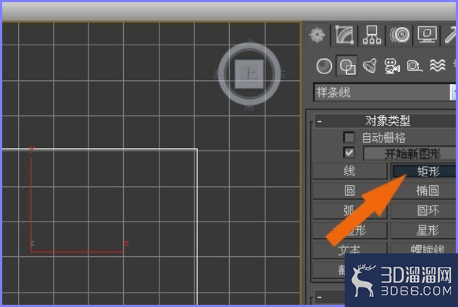Collapse the rollout below 对象类型
Viewport: 458px width, 307px height.
coord(320,298)
